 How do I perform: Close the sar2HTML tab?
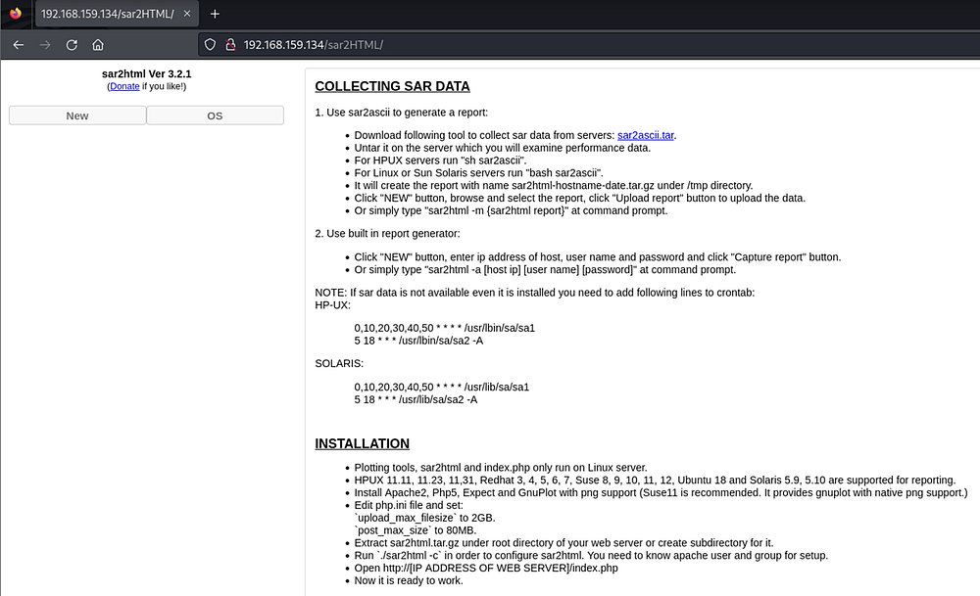coord(187,14)
